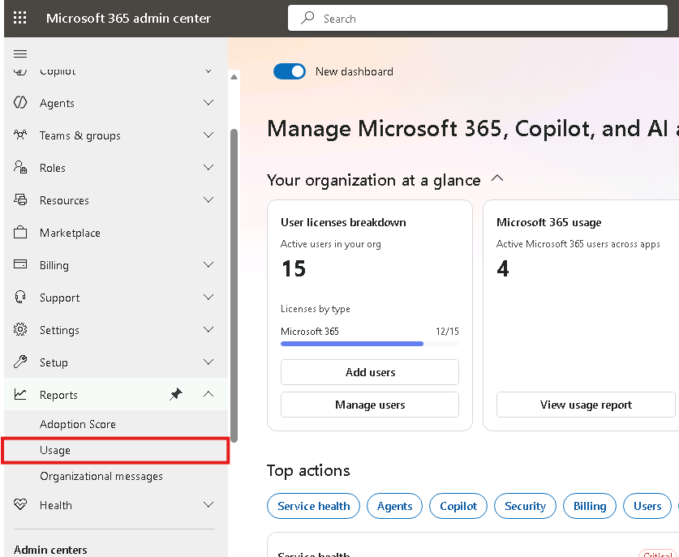Click the User licenses breakdown heading
This screenshot has width=679, height=557.
[343, 222]
